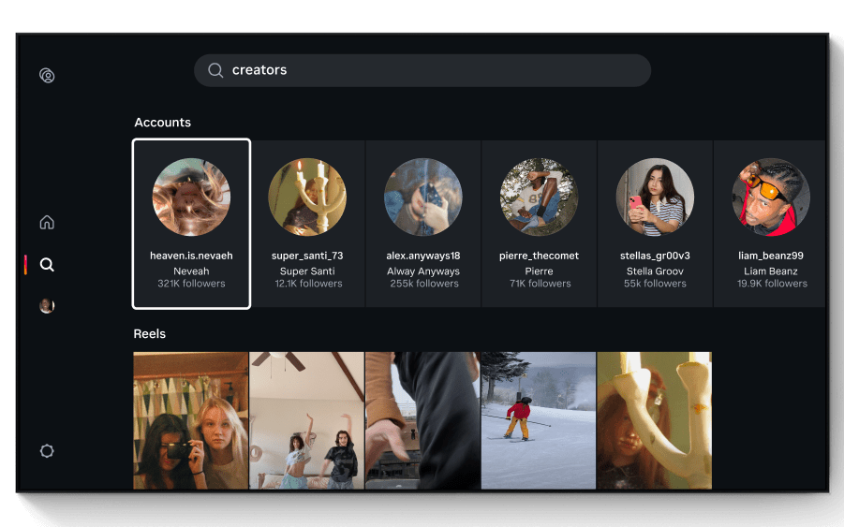Select the Search icon in sidebar

47,265
